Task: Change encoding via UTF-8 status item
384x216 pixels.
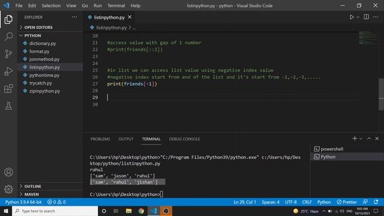Action: click(x=290, y=202)
